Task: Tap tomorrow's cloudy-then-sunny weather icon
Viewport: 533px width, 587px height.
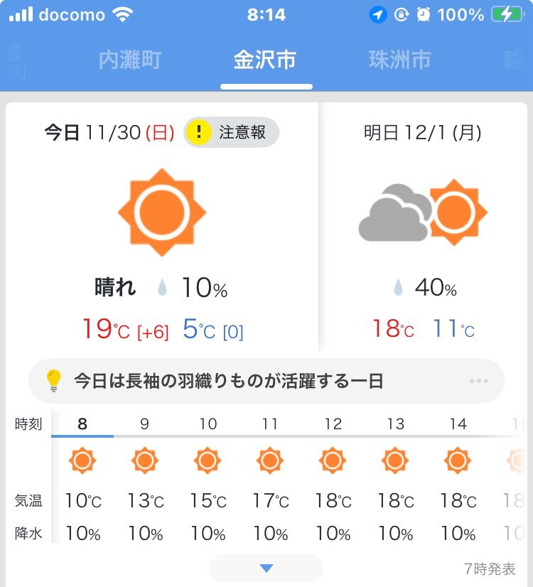Action: pos(423,212)
